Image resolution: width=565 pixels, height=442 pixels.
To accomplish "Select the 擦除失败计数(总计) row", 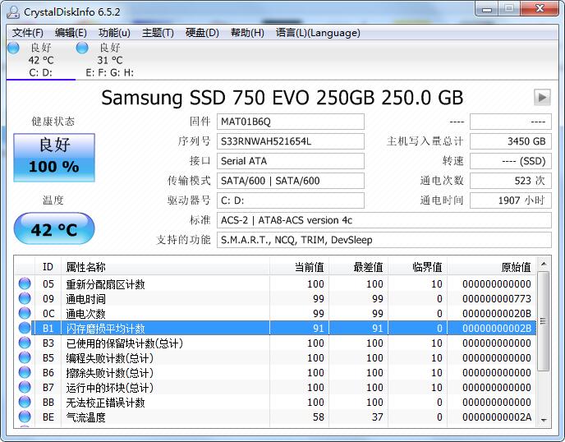I will tap(275, 372).
